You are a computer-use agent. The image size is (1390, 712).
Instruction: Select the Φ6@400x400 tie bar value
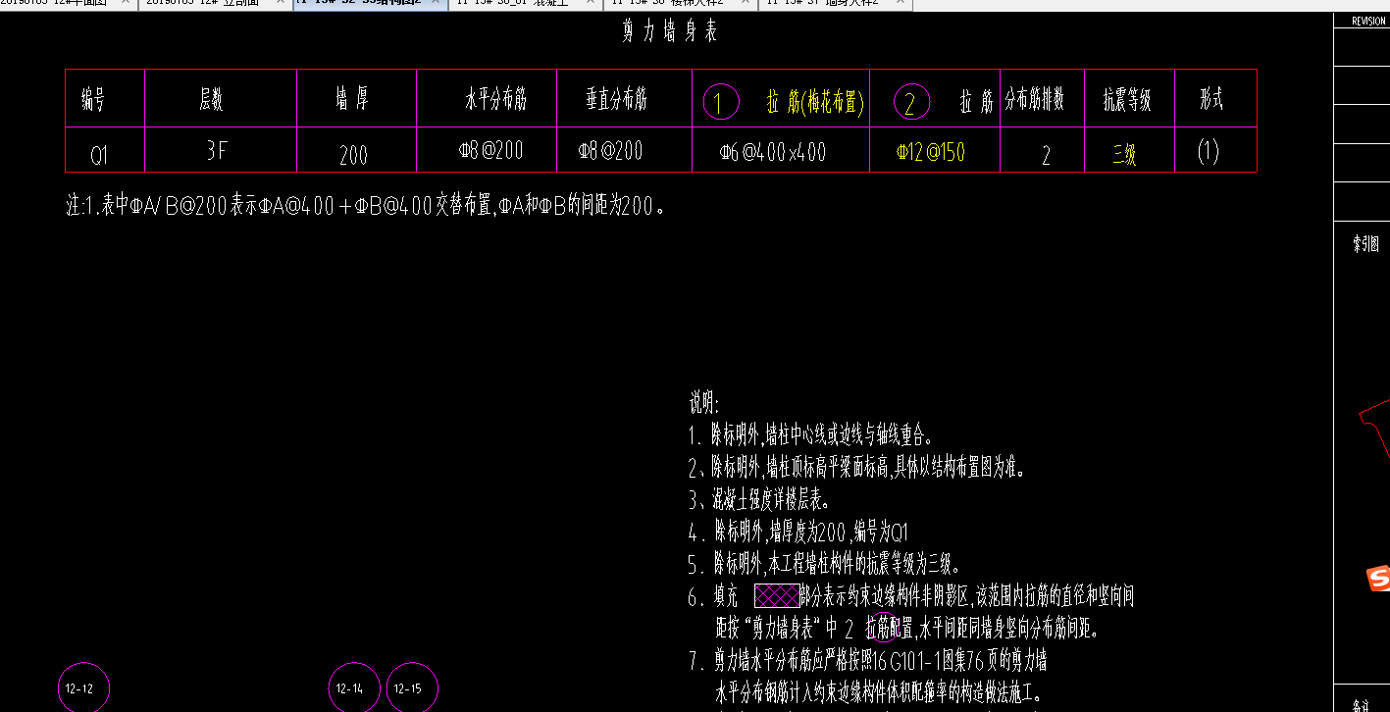click(773, 152)
